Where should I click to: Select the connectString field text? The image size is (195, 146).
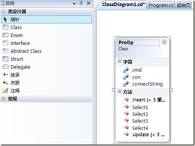coord(147,84)
